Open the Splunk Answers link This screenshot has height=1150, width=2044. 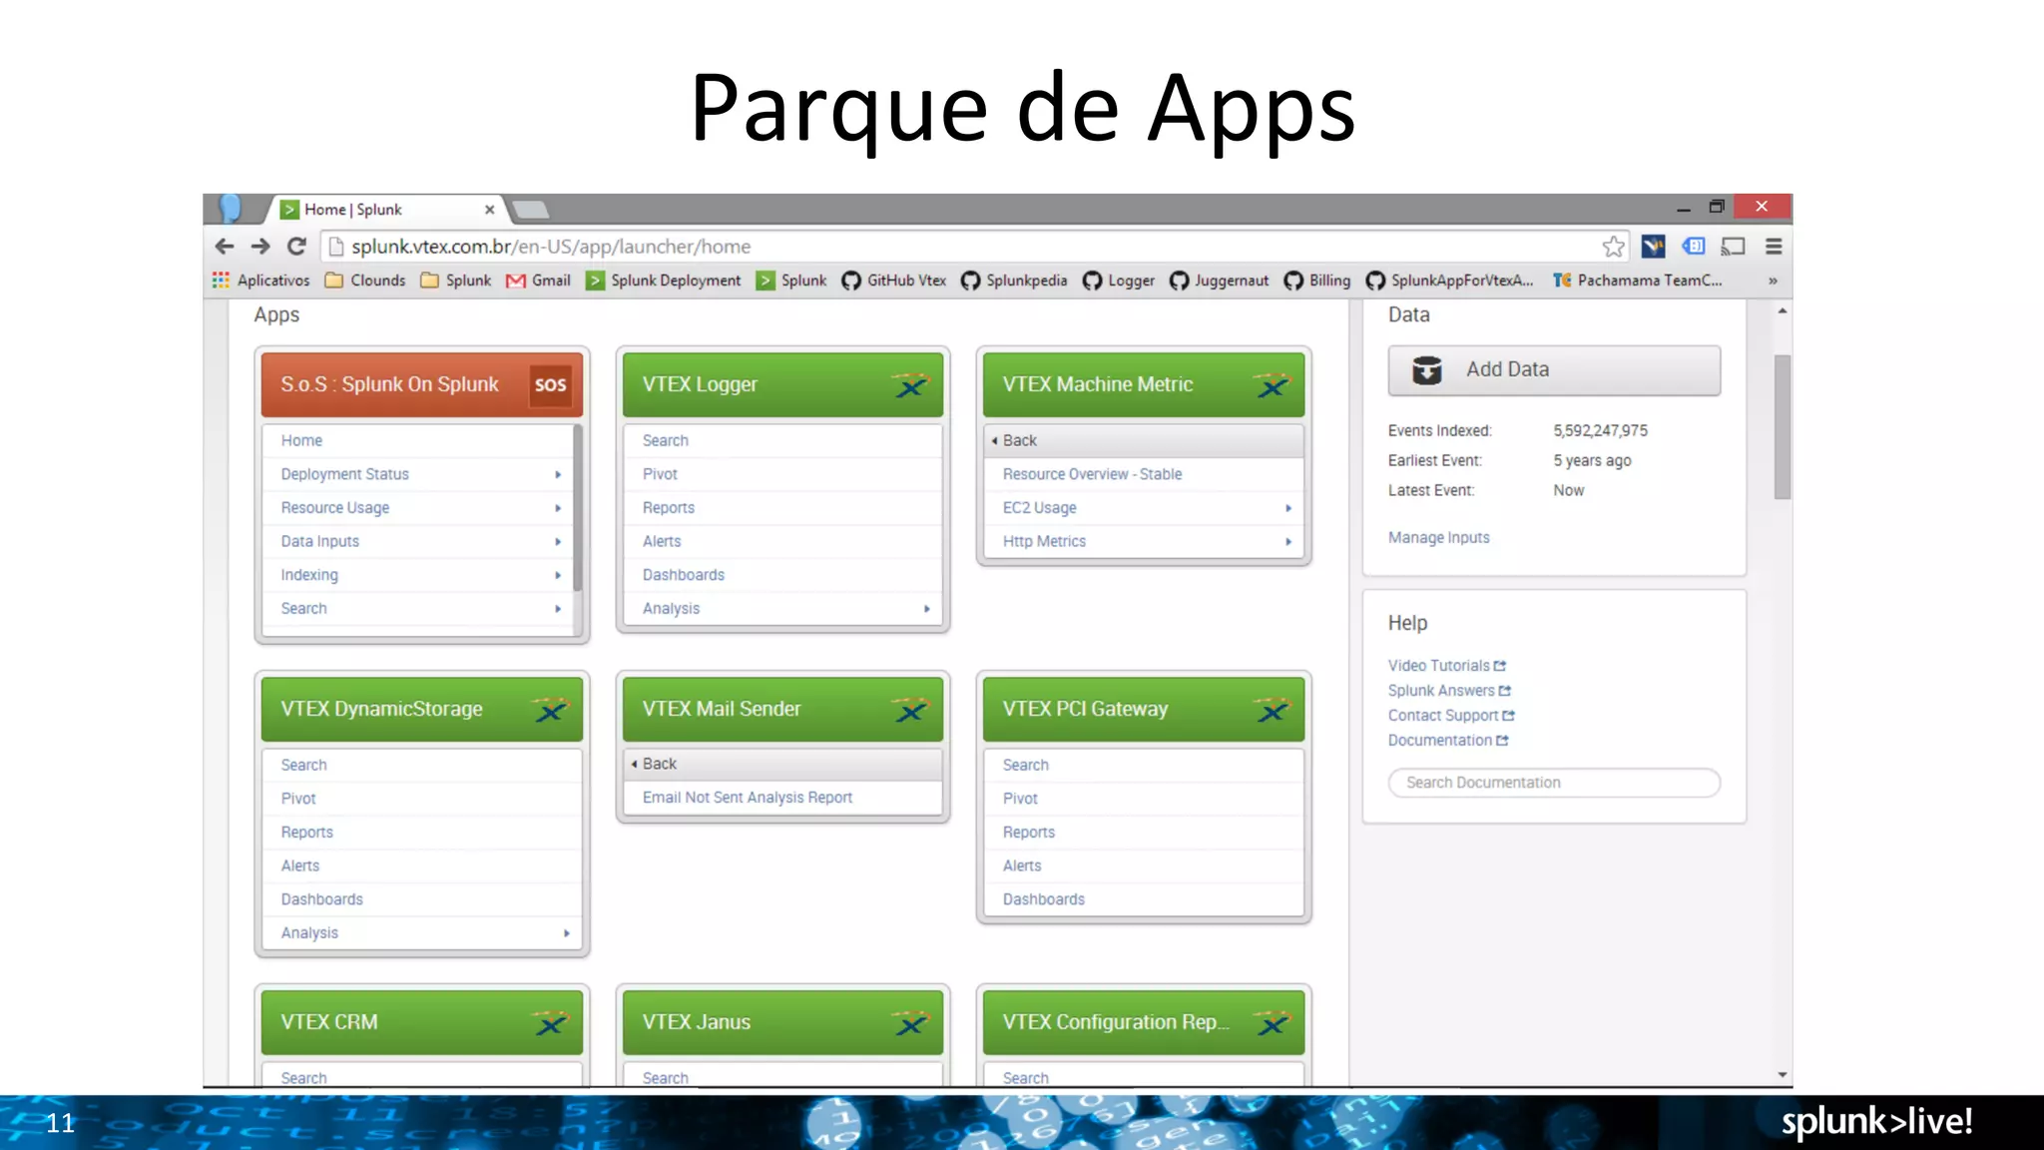click(1449, 691)
